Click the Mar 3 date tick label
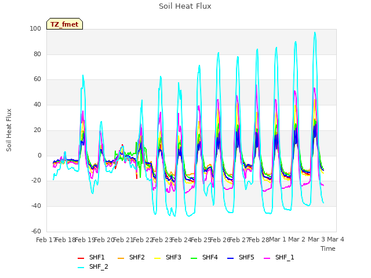The height and width of the screenshot is (278, 371). pos(317,240)
